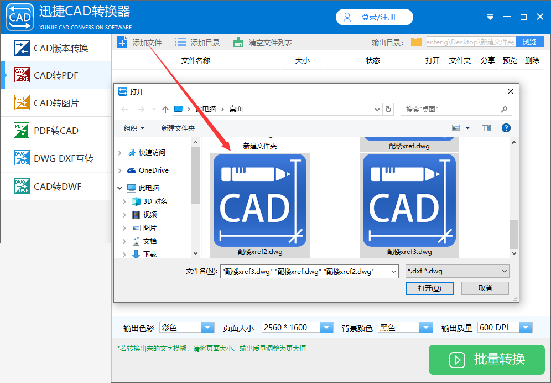Click the blue plus 添加文件 icon
551x383 pixels.
click(122, 43)
